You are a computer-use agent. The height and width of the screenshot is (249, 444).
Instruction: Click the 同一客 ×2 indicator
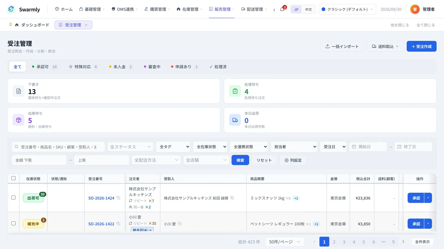[x=140, y=207]
